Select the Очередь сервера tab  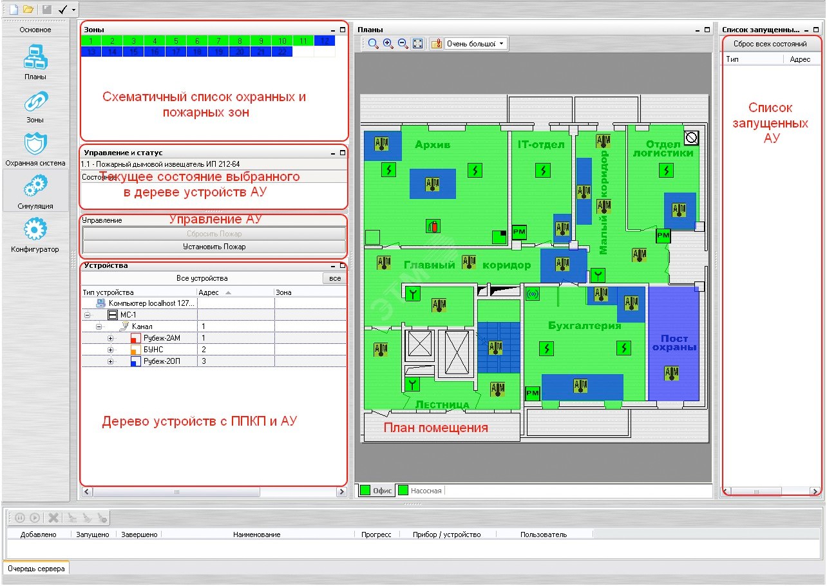(36, 569)
